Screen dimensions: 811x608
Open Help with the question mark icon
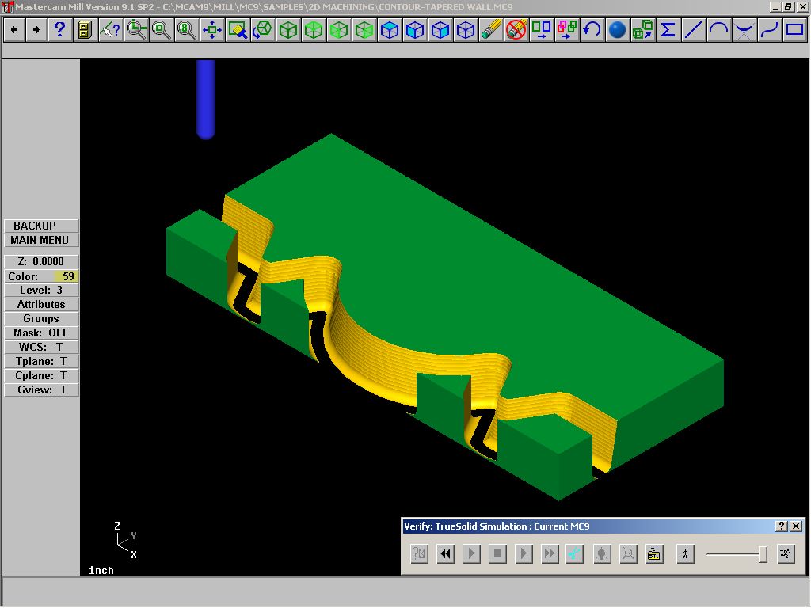(x=59, y=30)
